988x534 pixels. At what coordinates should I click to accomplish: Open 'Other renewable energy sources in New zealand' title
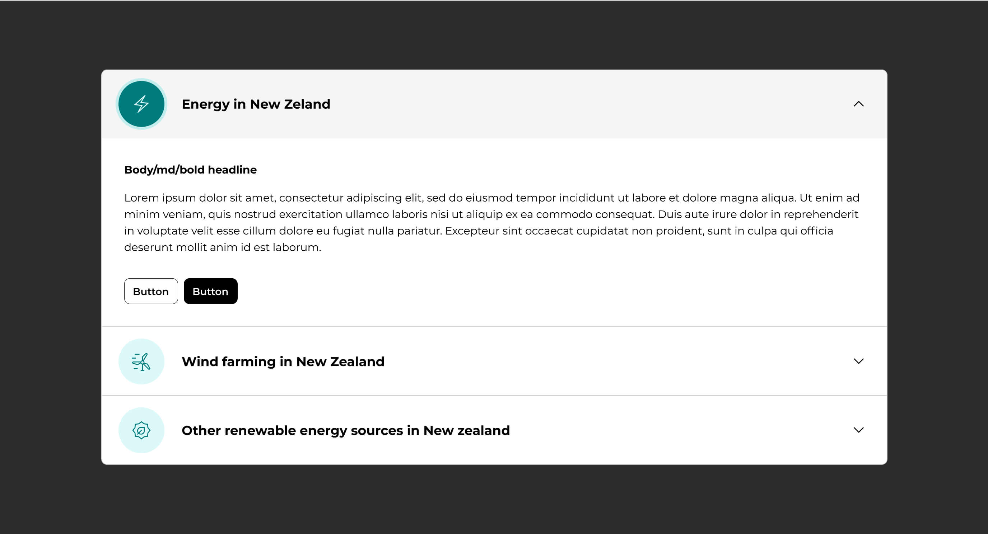coord(346,431)
